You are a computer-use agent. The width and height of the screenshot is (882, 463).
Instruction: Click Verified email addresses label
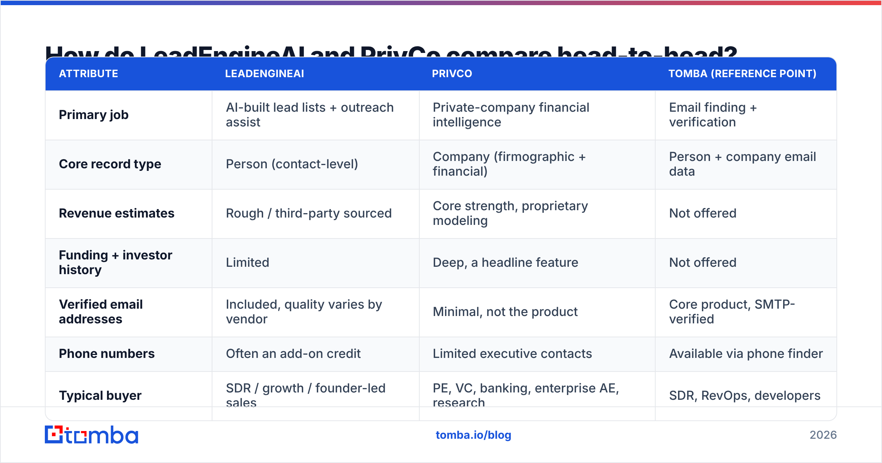pos(101,312)
